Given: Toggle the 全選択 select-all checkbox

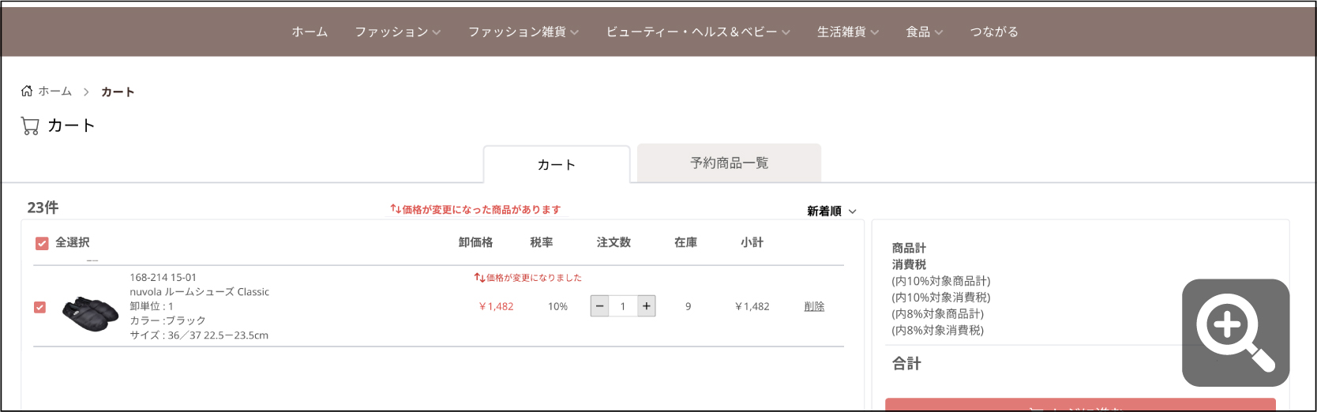Looking at the screenshot, I should point(42,243).
